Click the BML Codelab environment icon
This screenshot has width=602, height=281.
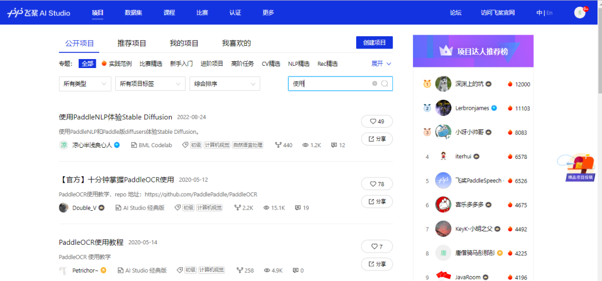pos(134,145)
